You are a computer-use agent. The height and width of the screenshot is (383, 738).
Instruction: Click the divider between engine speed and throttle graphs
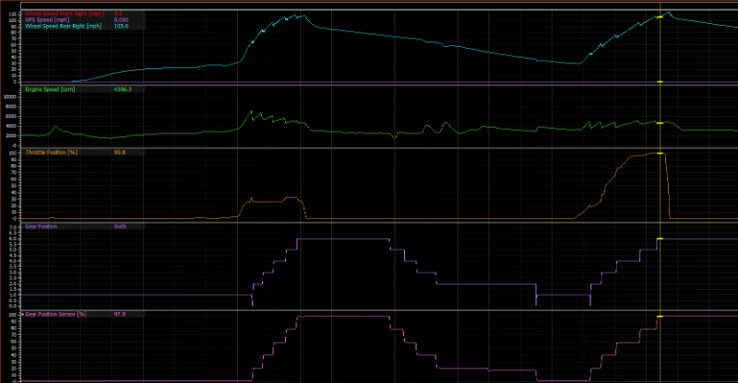coord(369,146)
